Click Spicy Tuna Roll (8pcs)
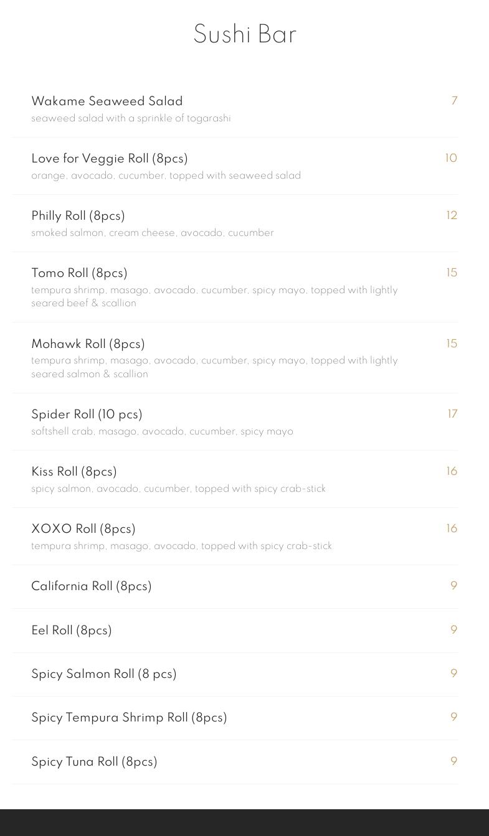 [x=94, y=761]
